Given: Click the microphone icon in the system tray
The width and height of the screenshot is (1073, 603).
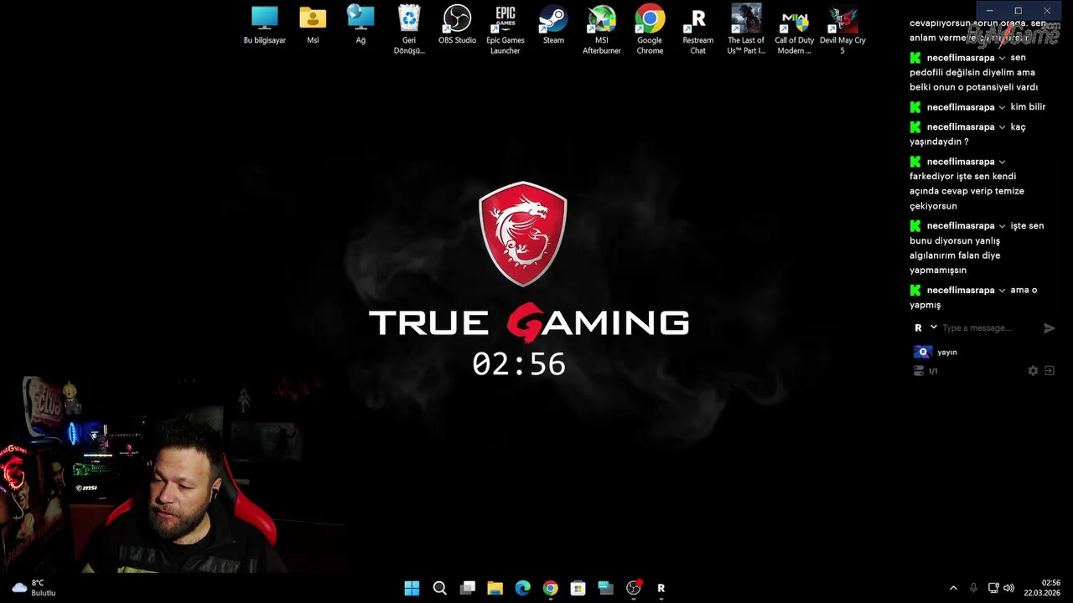Looking at the screenshot, I should pos(973,588).
